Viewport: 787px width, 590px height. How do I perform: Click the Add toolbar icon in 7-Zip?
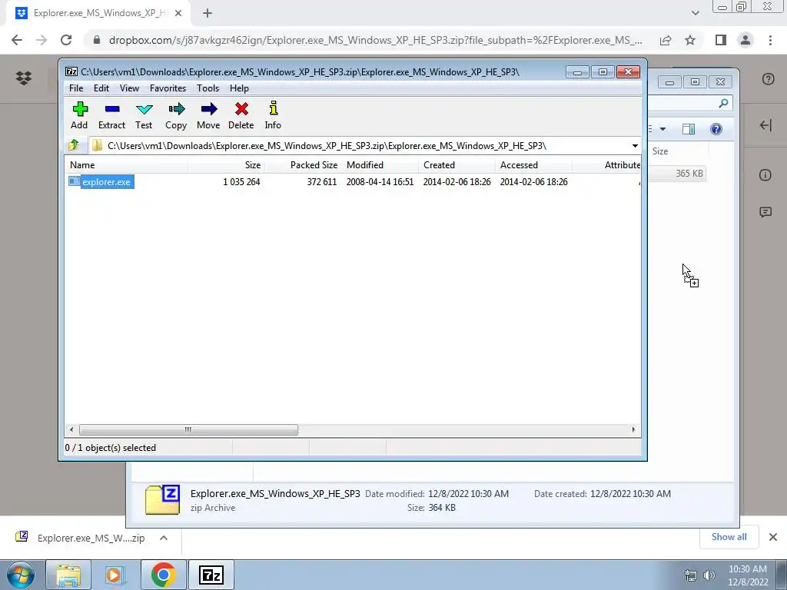79,115
